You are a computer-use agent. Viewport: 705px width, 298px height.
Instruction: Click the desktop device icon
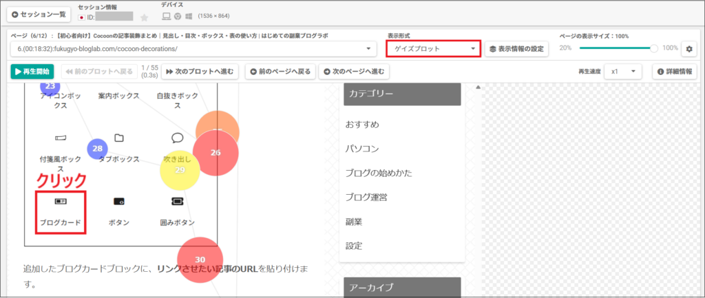point(167,17)
